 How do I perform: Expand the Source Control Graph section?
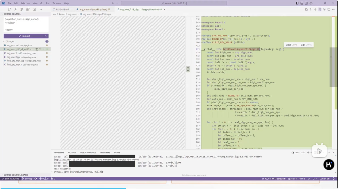(x=16, y=175)
